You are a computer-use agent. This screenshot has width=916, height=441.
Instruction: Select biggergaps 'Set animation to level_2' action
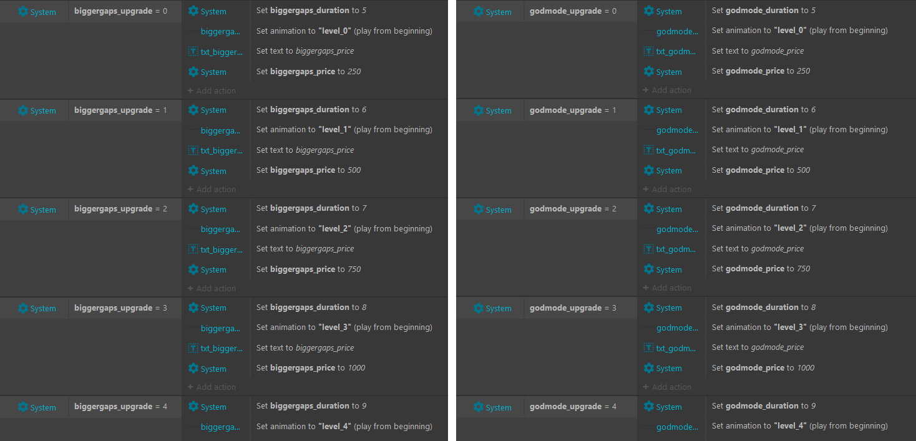pyautogui.click(x=344, y=229)
